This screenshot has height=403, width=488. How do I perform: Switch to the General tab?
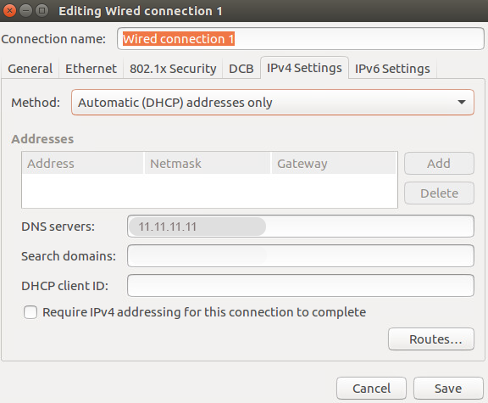(x=30, y=69)
